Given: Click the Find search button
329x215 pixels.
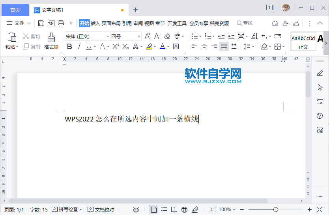Looking at the screenshot, I should coord(245,23).
